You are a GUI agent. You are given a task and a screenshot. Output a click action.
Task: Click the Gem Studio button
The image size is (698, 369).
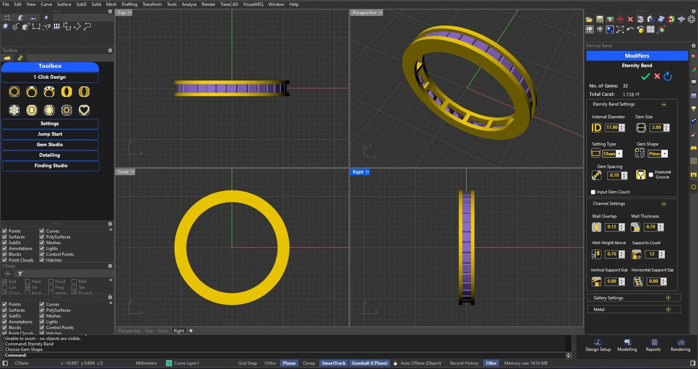(50, 145)
